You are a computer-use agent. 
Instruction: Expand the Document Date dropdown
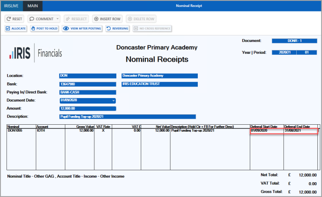[113, 100]
